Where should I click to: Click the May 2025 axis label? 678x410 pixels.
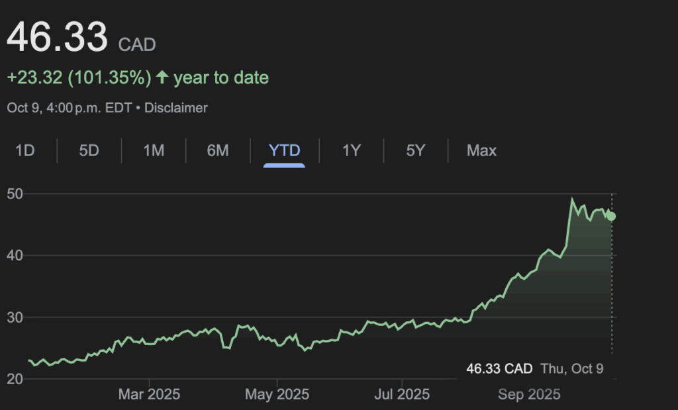276,395
